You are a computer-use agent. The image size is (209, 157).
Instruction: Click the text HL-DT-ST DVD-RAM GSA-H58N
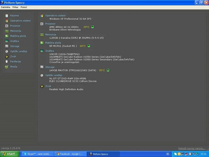(x=67, y=78)
